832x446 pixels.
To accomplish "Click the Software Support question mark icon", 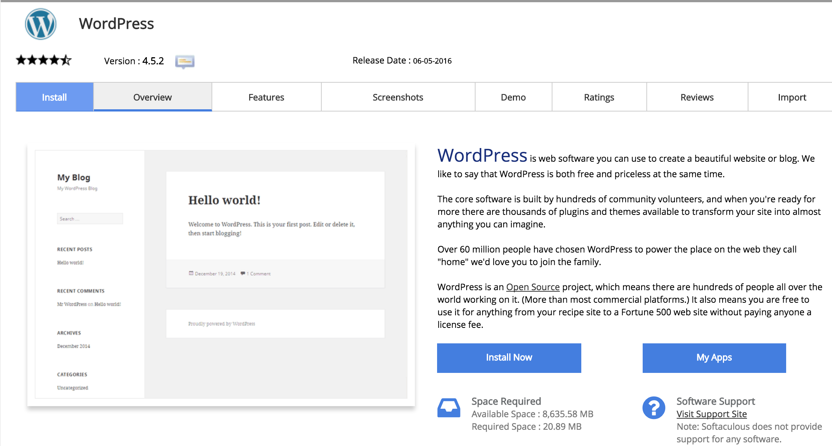I will tap(654, 408).
